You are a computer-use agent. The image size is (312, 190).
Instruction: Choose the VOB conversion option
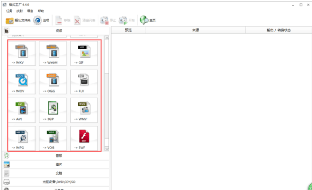(x=53, y=139)
